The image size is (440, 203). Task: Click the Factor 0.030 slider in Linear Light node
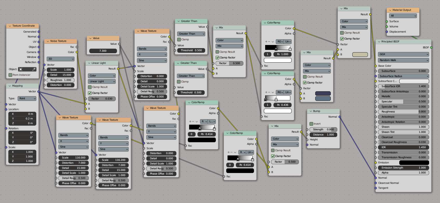point(102,99)
